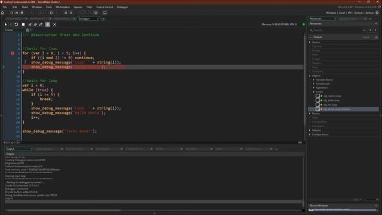The height and width of the screenshot is (215, 382).
Task: Close the Create event tab
Action: [30, 30]
